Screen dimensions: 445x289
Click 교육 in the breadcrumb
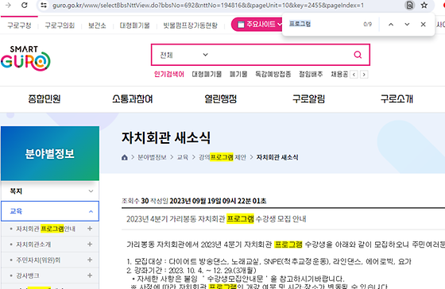[x=183, y=157]
